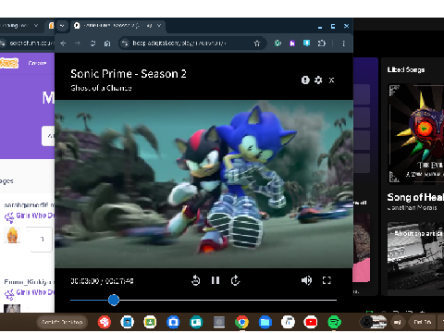Open the purple K extension icon
The height and width of the screenshot is (333, 444).
pos(292,43)
